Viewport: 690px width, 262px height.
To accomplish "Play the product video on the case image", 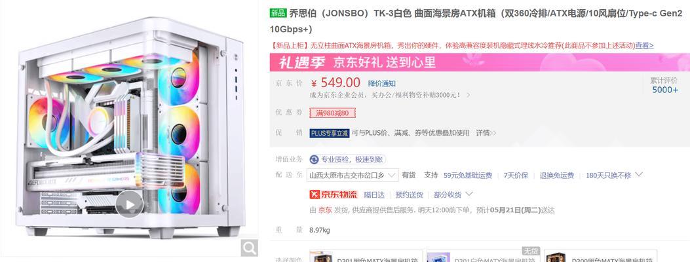I will tap(129, 204).
